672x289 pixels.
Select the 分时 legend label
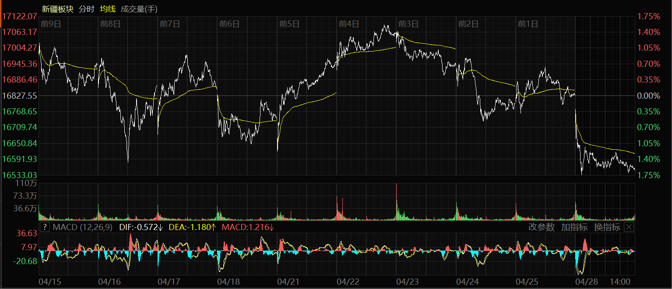pyautogui.click(x=87, y=9)
